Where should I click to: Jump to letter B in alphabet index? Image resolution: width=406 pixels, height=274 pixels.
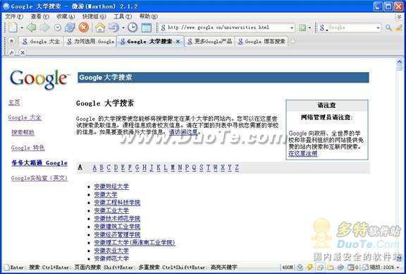pos(101,167)
